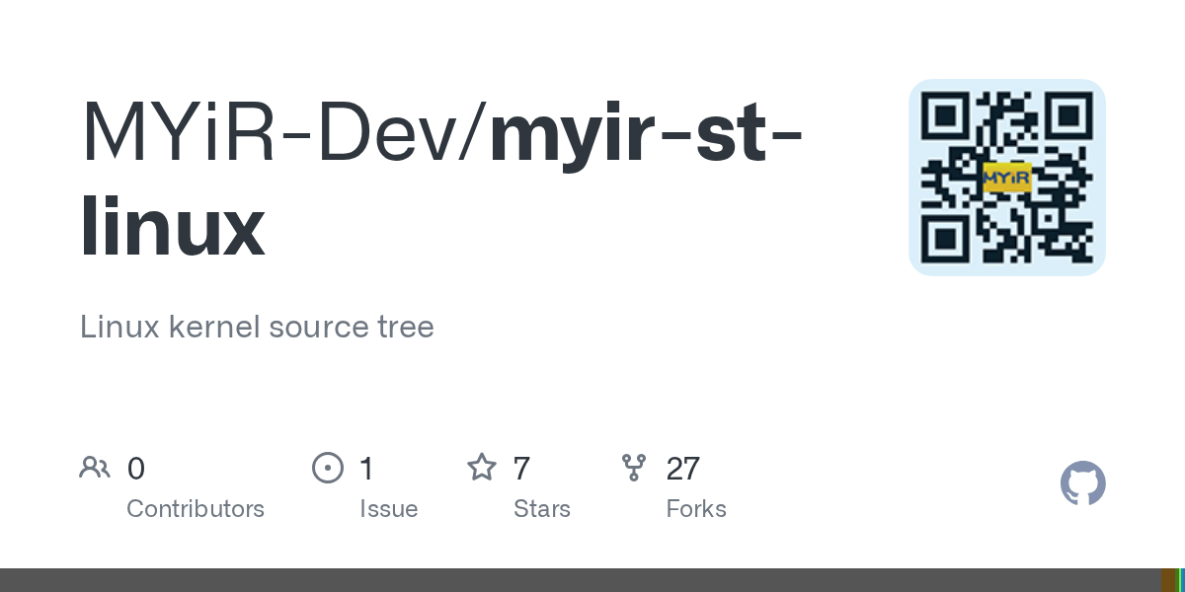Click the forks count '27'

683,469
